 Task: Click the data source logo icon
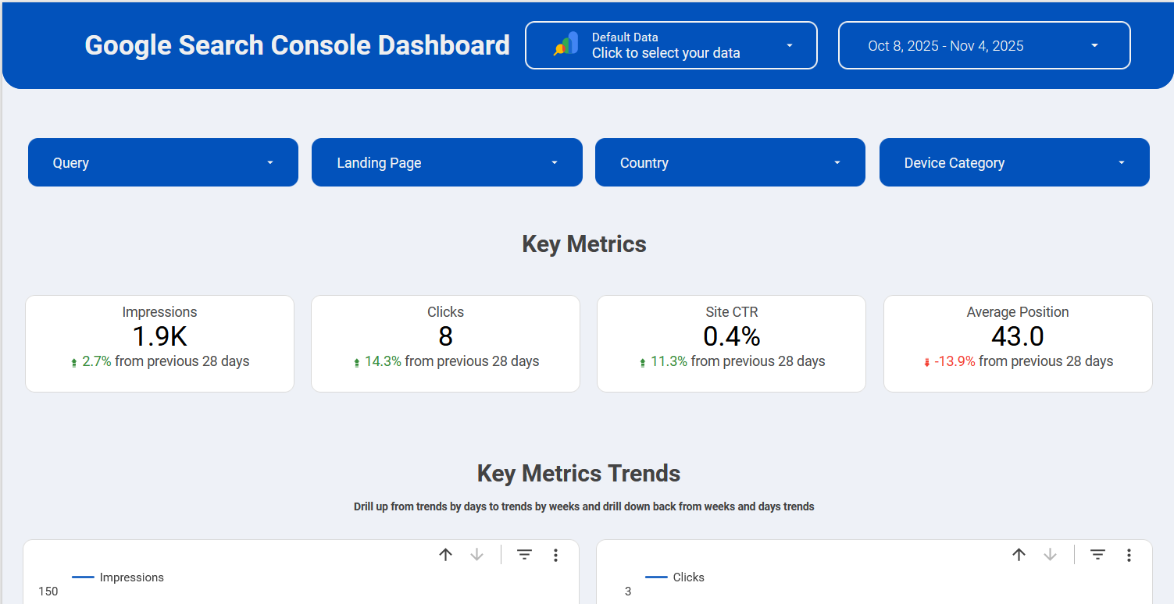[x=566, y=44]
